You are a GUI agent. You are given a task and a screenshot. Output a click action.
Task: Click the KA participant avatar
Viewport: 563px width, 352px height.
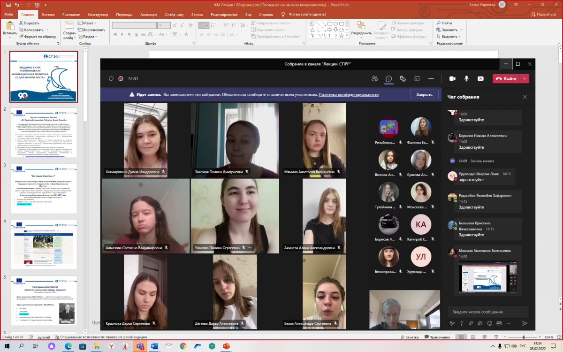[x=421, y=224]
